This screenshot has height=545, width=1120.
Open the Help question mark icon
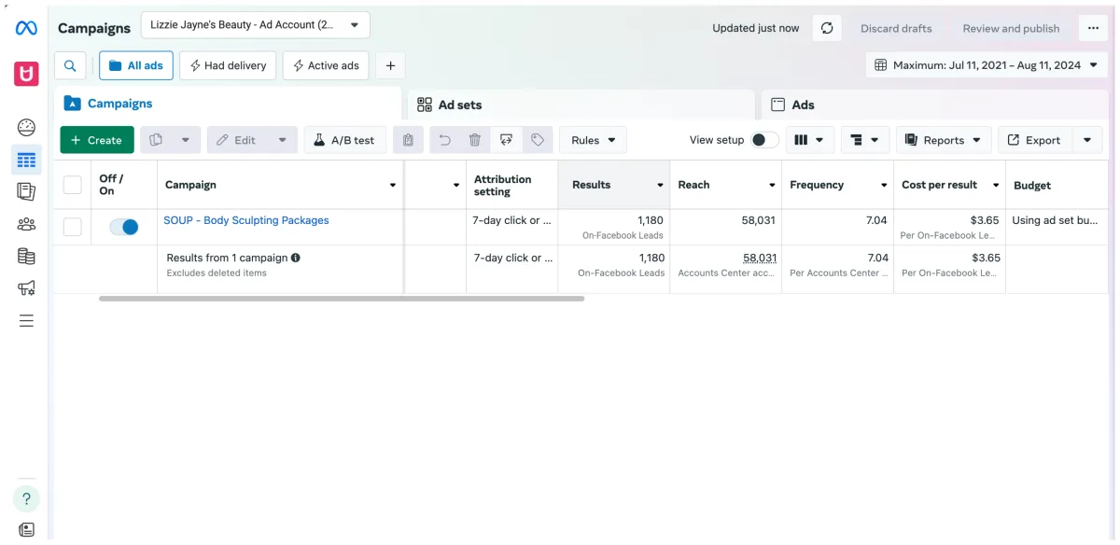tap(26, 498)
